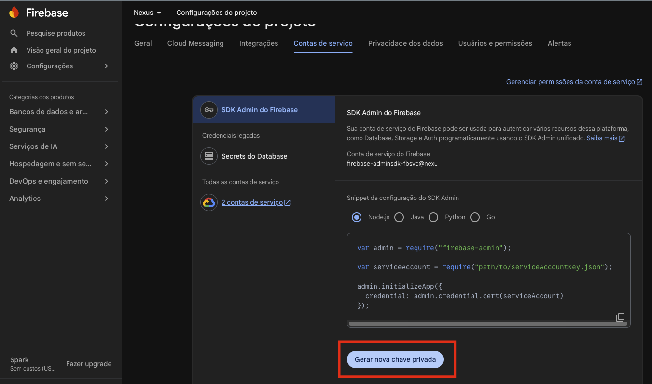Click external-link icon beside 2 contas de serviço
652x384 pixels.
click(288, 203)
